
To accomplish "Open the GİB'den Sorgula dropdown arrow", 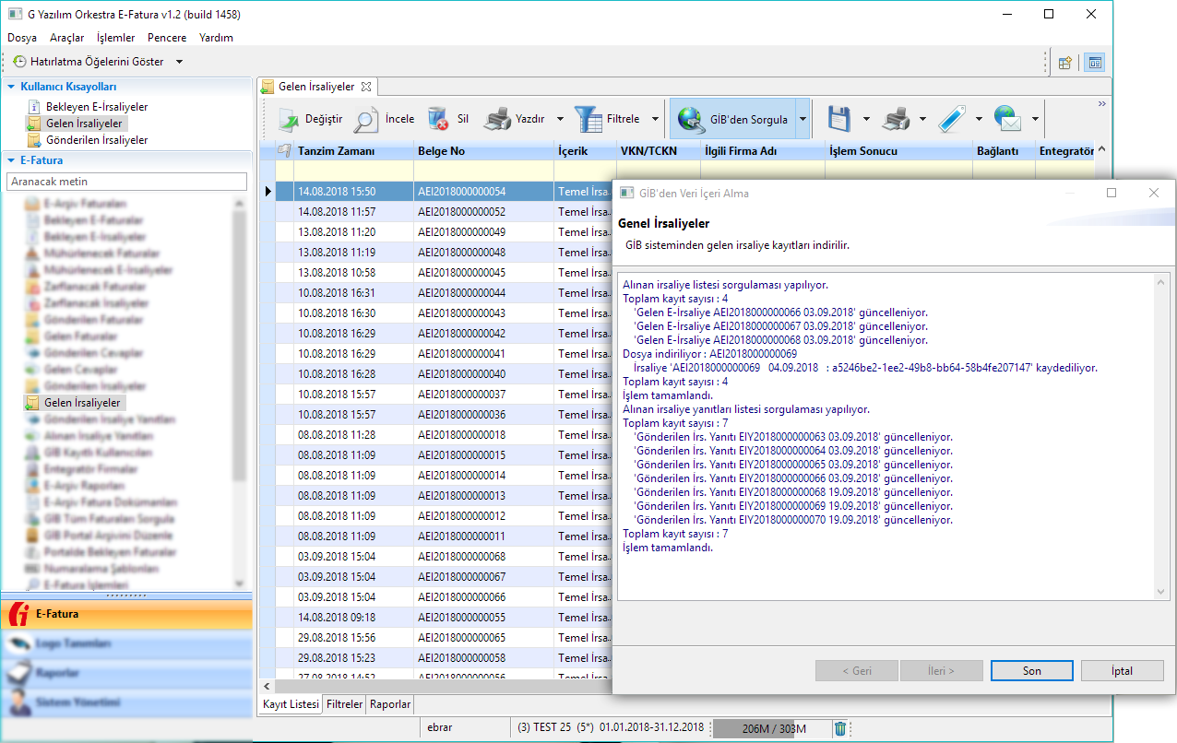I will coord(802,119).
